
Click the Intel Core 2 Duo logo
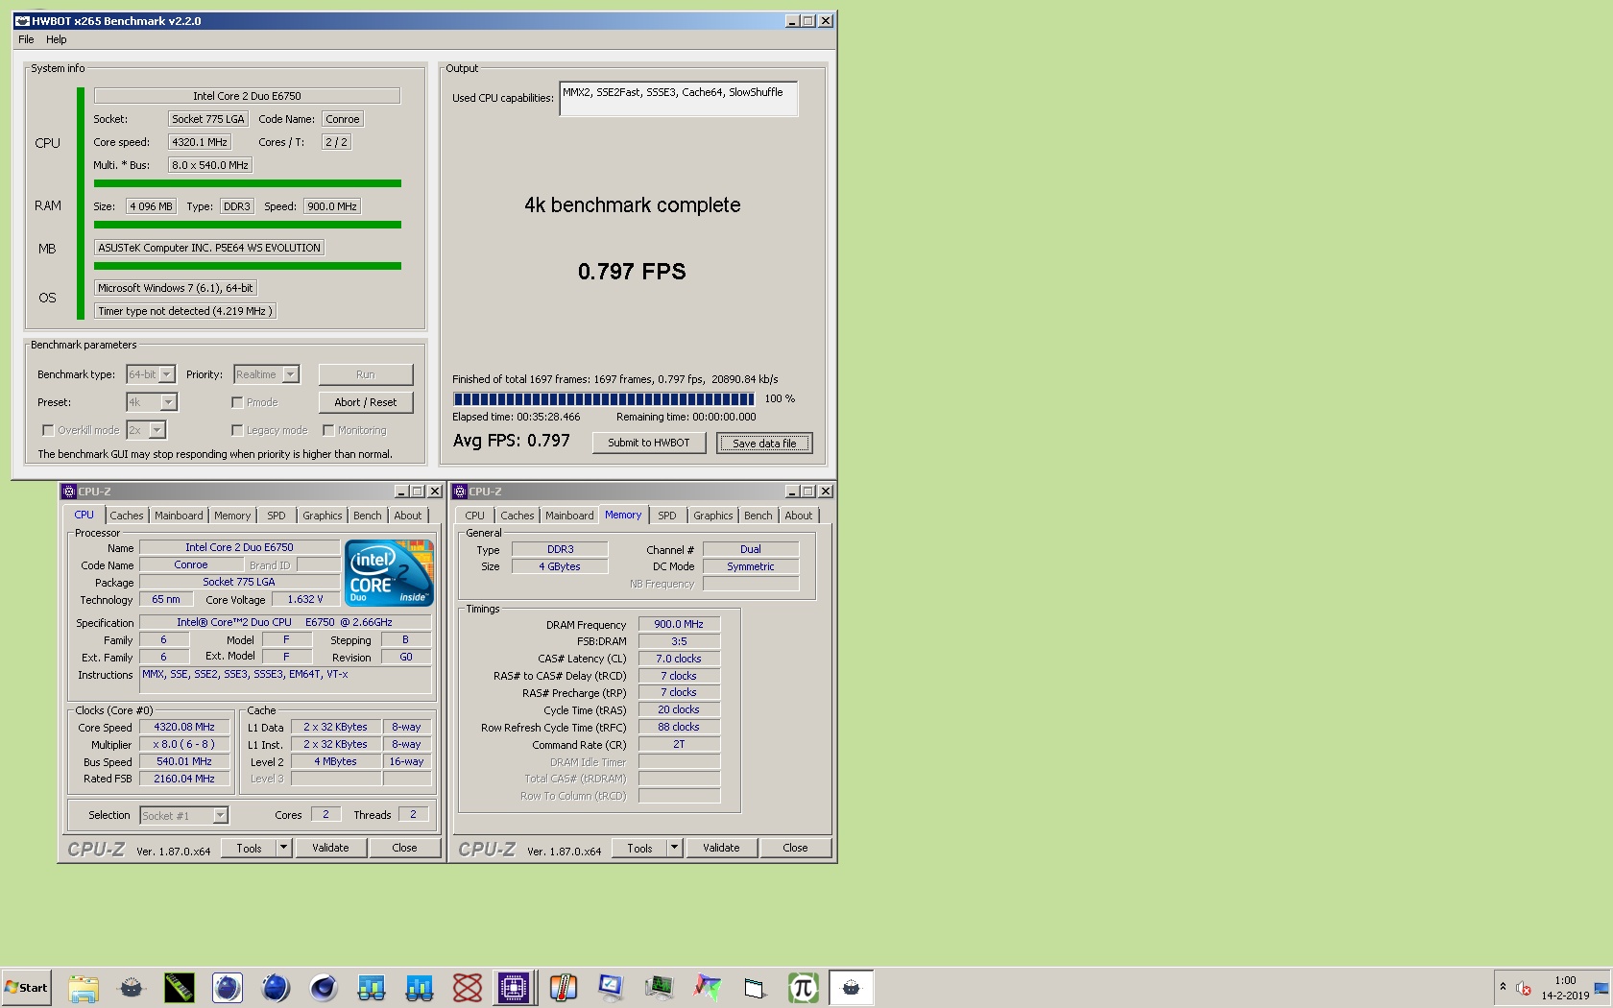coord(389,573)
